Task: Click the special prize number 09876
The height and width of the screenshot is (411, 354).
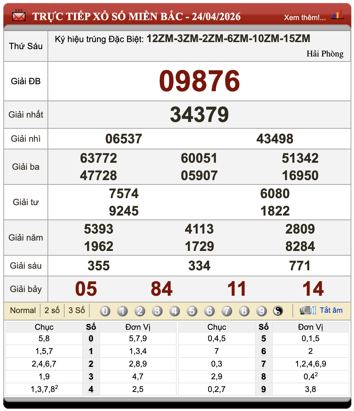Action: (199, 81)
